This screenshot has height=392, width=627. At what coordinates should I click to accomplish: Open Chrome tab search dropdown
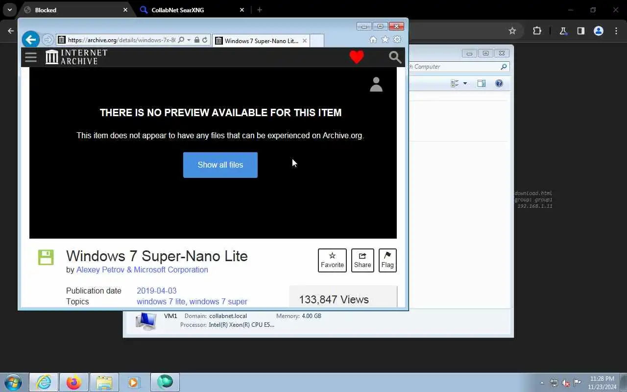9,10
